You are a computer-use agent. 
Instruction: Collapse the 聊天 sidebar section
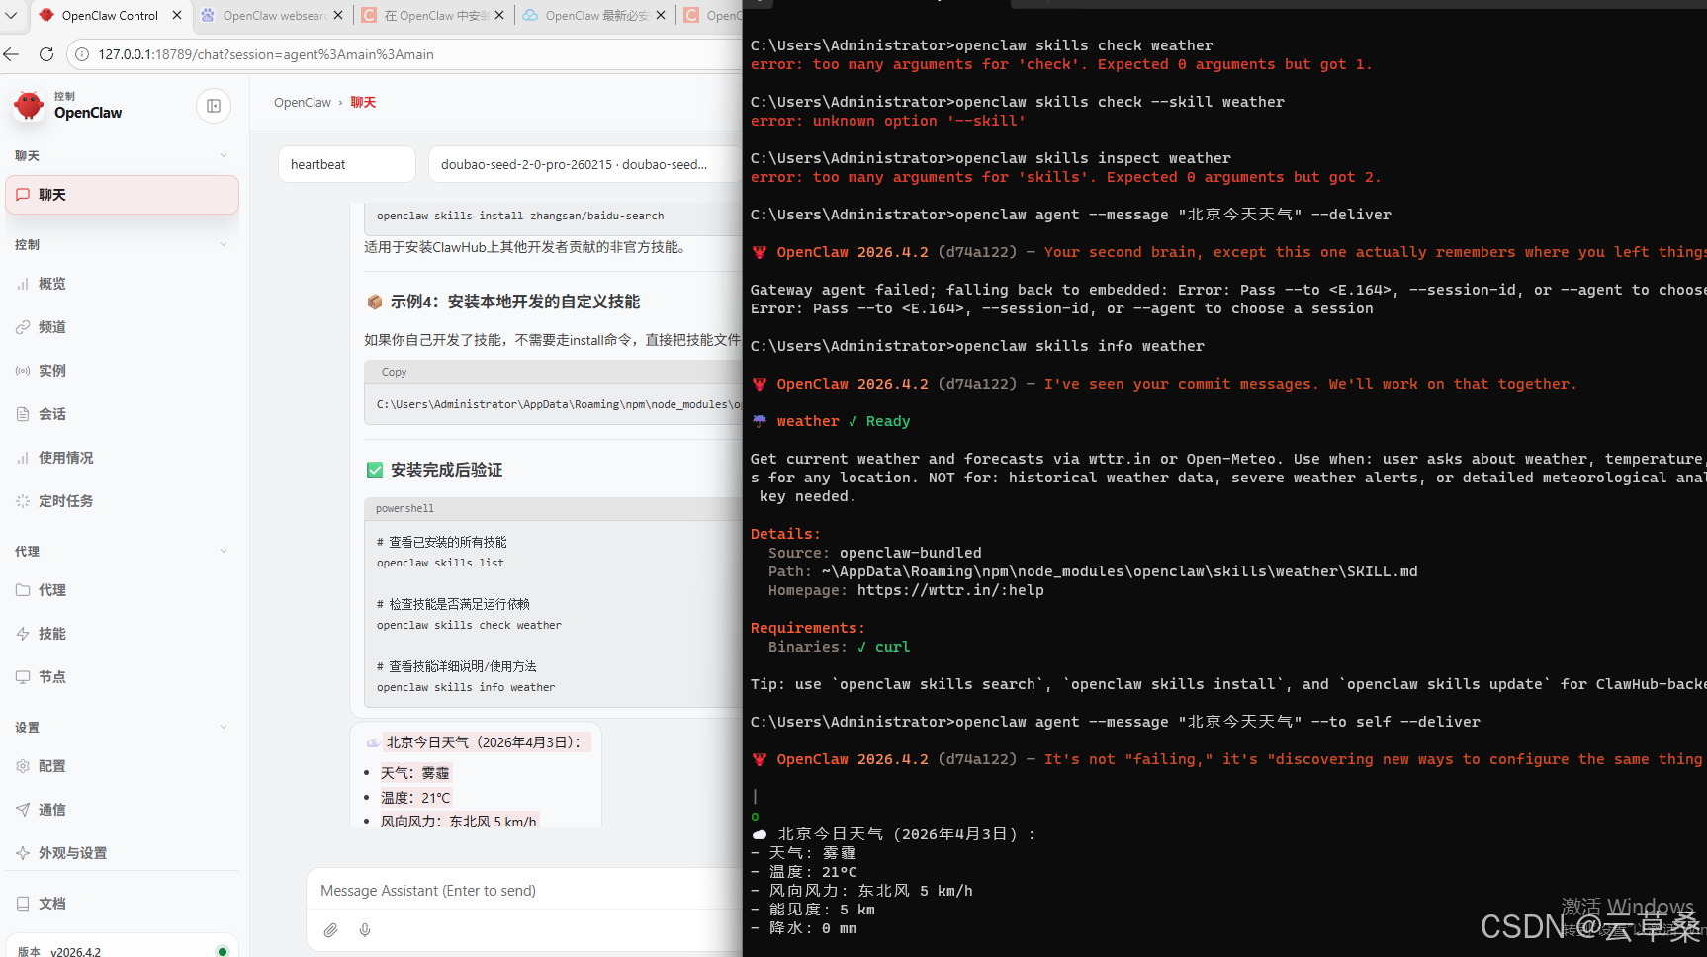click(224, 156)
